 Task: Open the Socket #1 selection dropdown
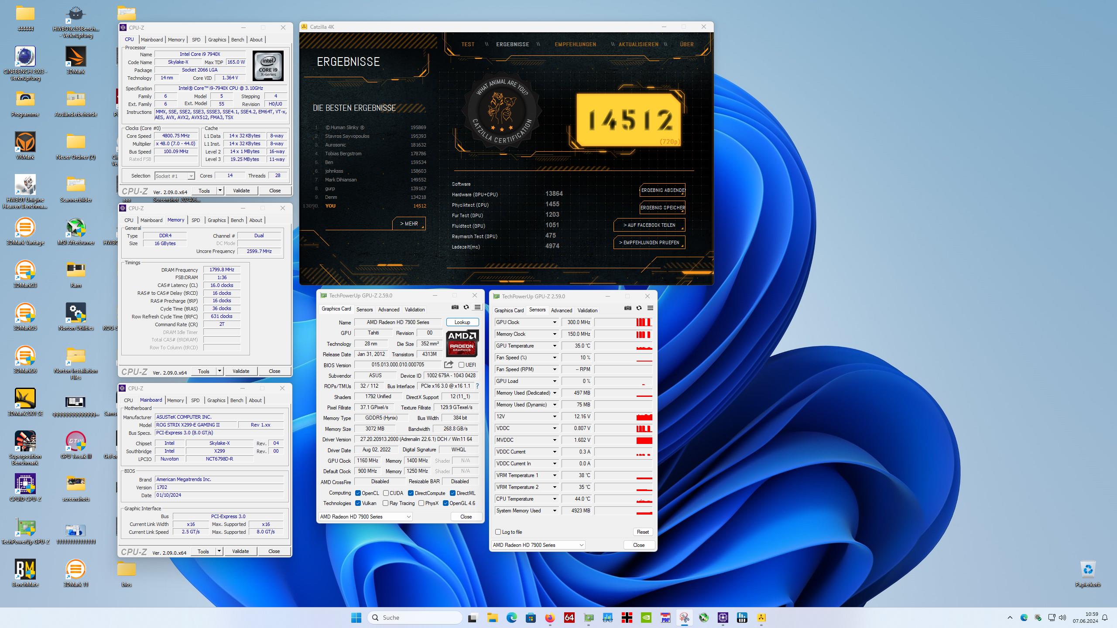click(x=175, y=176)
